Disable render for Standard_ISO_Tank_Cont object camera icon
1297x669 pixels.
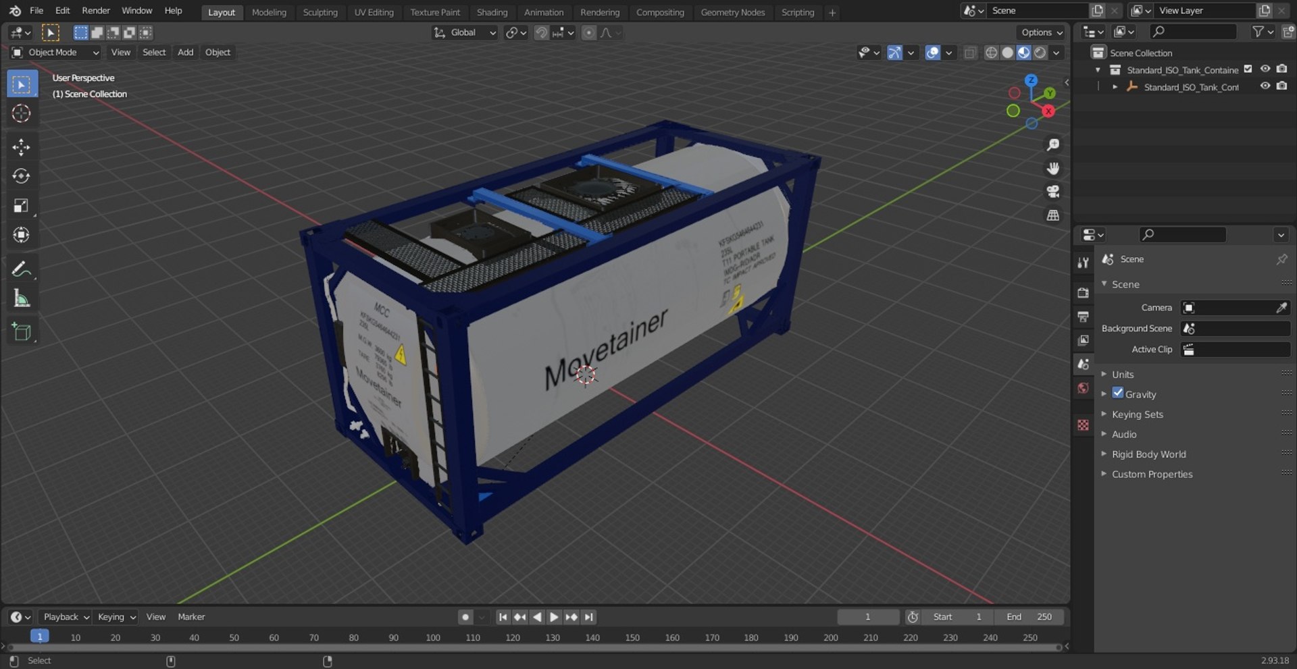point(1282,86)
